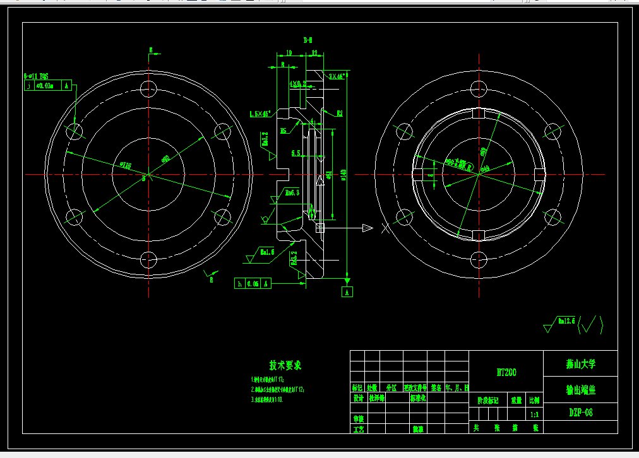Select the φ81 vertical dimension
Screen dimensions: 639x458
coord(329,175)
